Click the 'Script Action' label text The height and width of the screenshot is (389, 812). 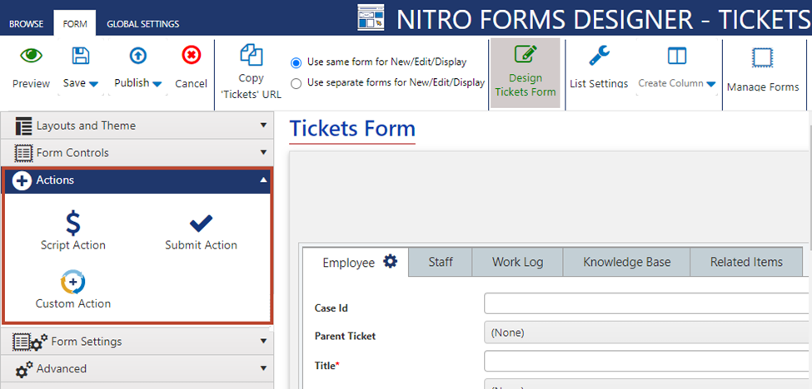pos(73,245)
